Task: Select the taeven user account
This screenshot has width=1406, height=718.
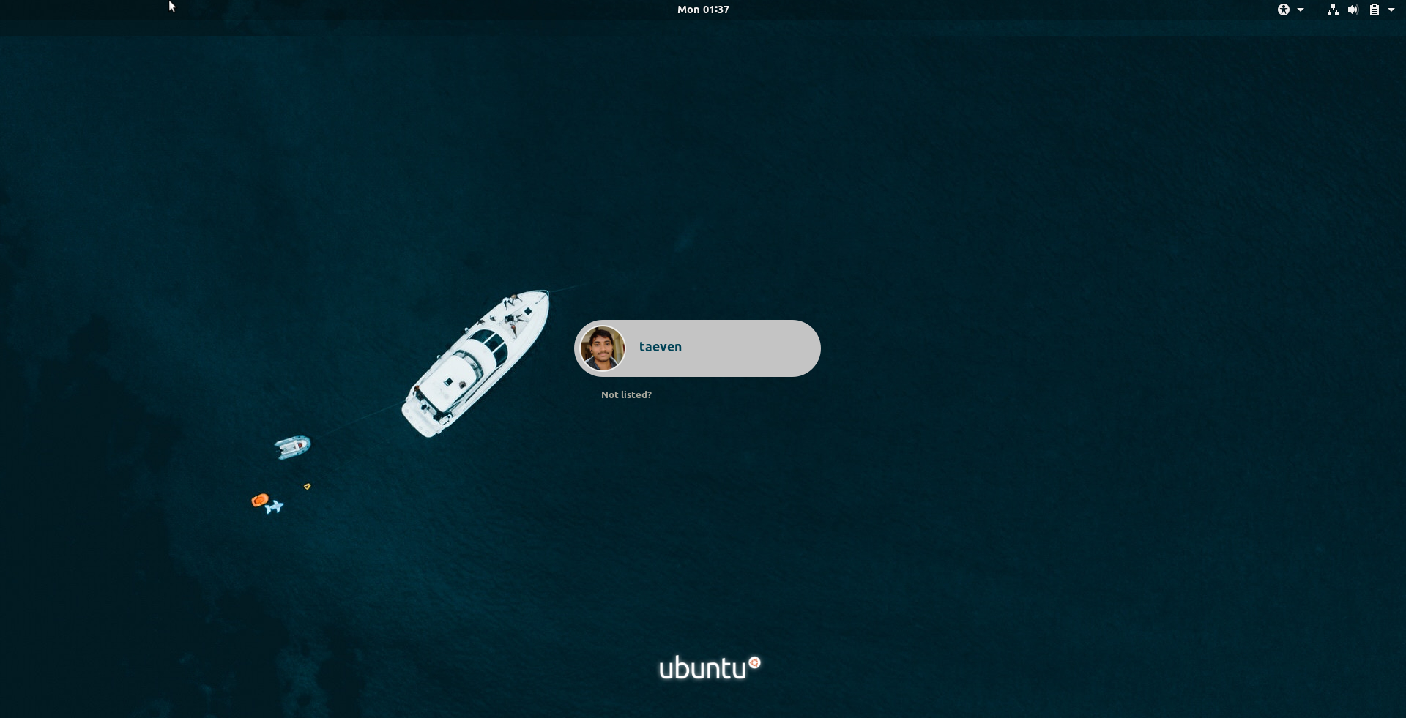Action: [x=697, y=348]
